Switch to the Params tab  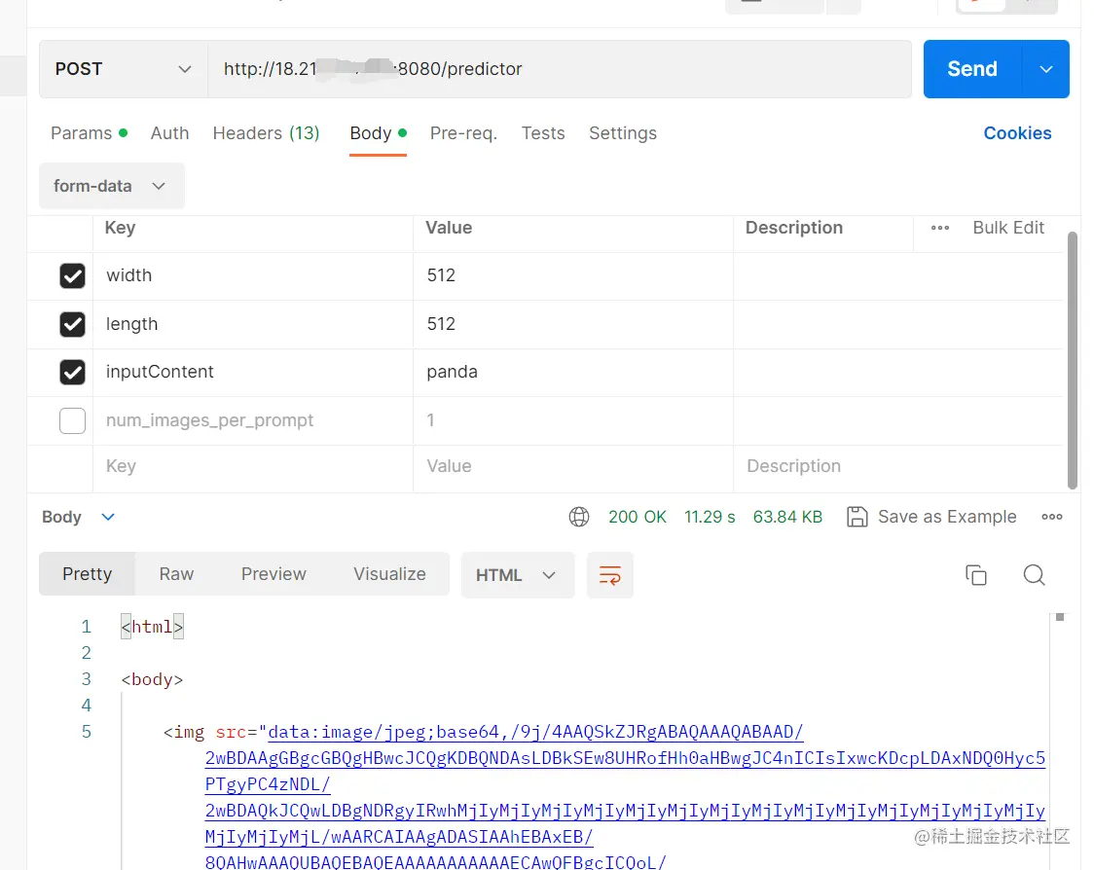click(x=89, y=133)
